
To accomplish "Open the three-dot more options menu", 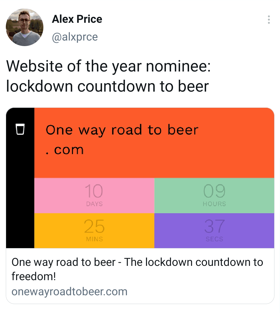I will (x=269, y=20).
